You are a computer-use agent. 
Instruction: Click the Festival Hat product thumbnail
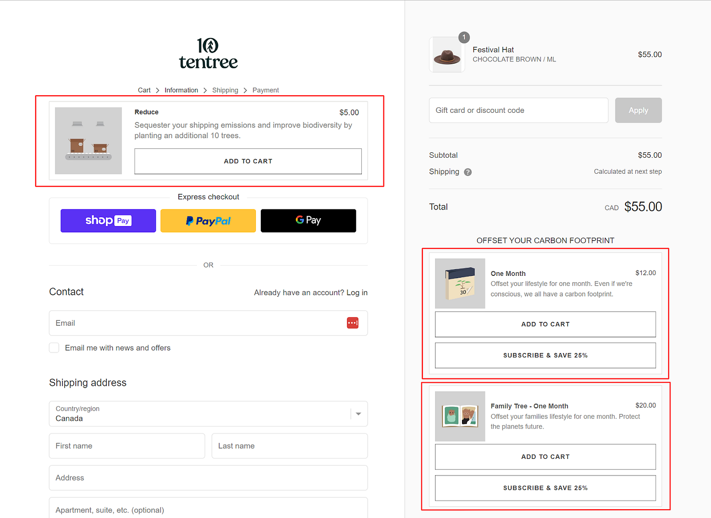click(447, 55)
